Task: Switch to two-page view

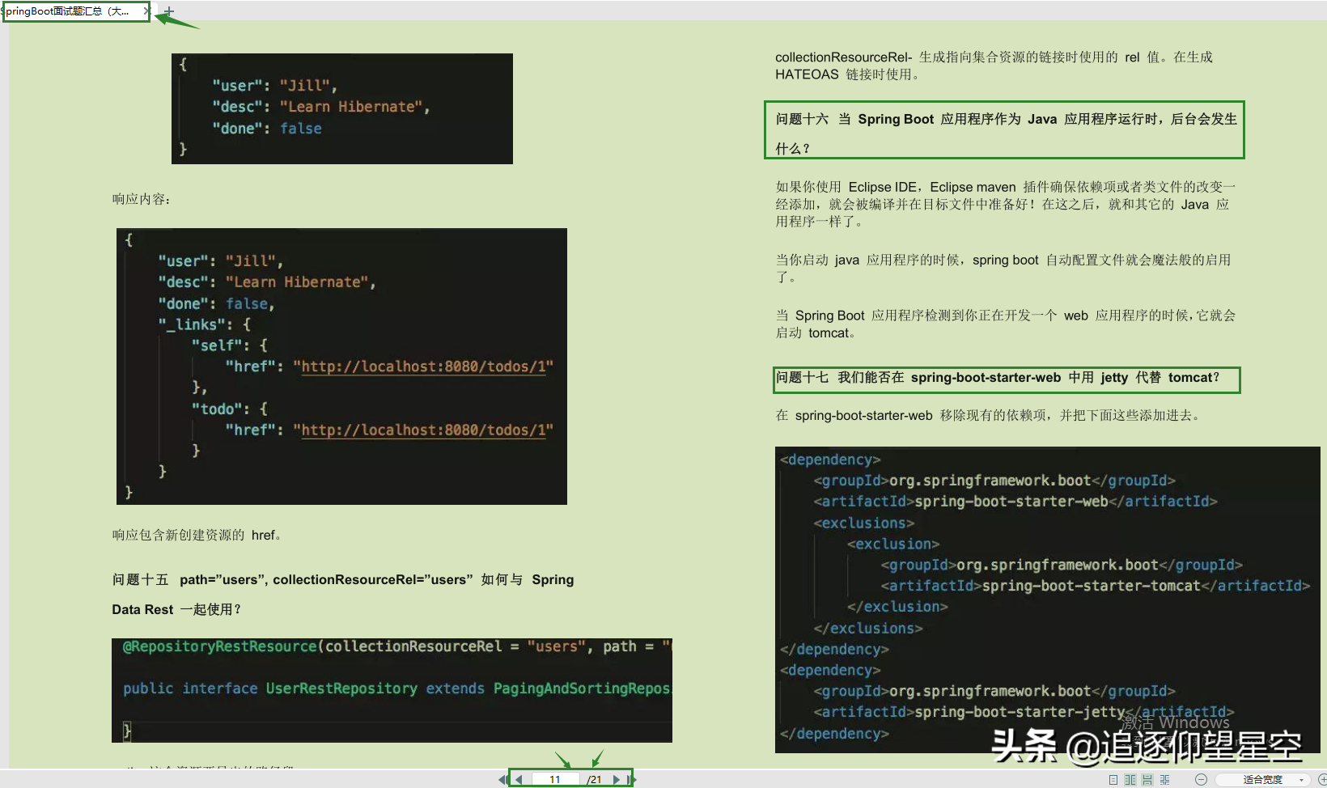Action: [1130, 780]
